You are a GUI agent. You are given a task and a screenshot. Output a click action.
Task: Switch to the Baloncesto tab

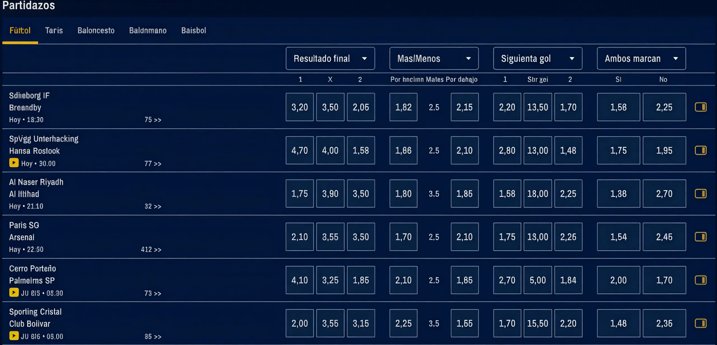coord(96,31)
